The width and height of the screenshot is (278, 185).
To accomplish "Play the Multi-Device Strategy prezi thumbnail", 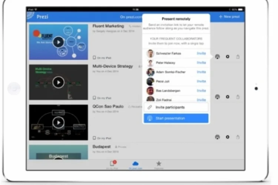I will pos(58,82).
